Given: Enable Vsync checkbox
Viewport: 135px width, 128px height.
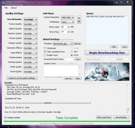Looking at the screenshot, I should click(45, 55).
